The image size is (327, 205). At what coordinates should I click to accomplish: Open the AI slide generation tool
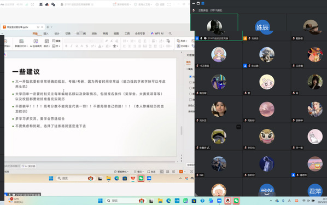coord(36,43)
